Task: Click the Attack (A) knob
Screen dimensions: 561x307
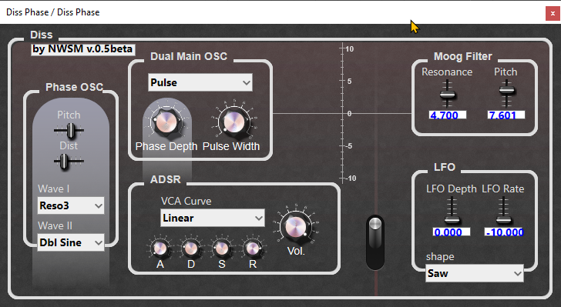Action: click(x=160, y=248)
